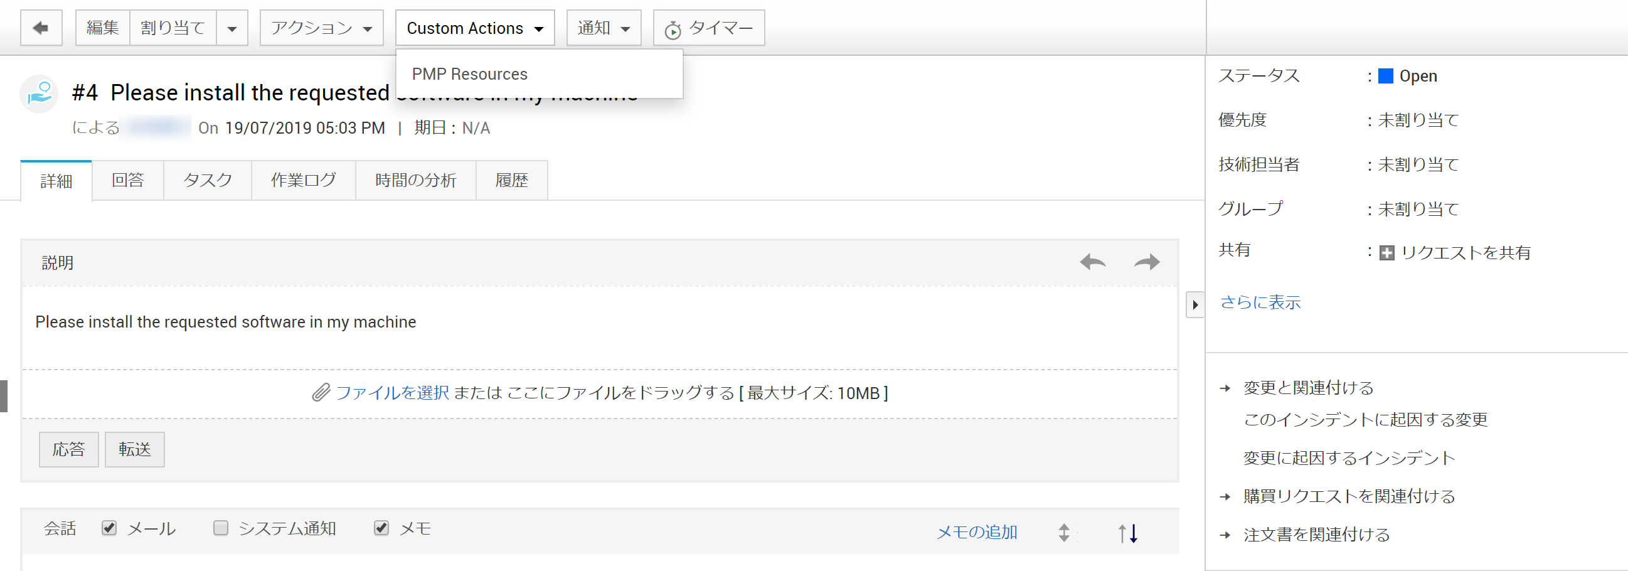Viewport: 1628px width, 571px height.
Task: Click the reply arrow in description header
Action: [1092, 262]
